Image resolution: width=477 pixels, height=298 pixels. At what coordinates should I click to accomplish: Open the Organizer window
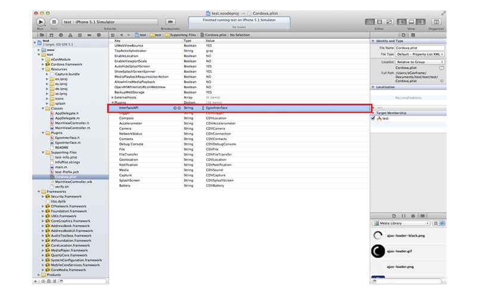pos(436,22)
